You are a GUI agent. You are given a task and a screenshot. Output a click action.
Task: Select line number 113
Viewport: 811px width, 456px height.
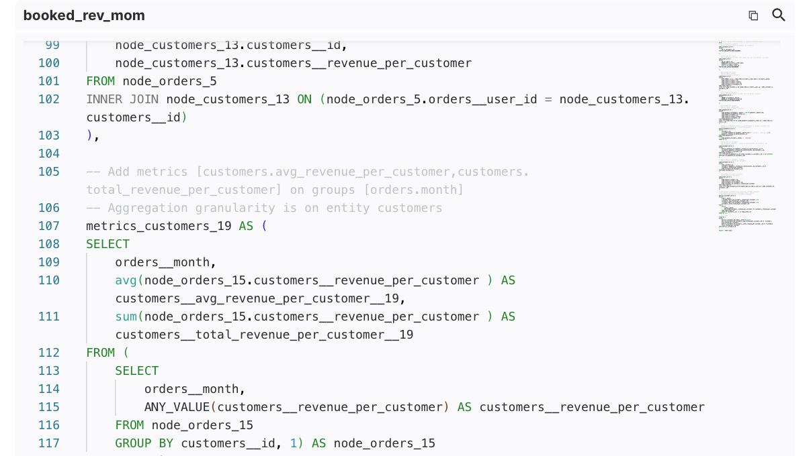(x=49, y=371)
